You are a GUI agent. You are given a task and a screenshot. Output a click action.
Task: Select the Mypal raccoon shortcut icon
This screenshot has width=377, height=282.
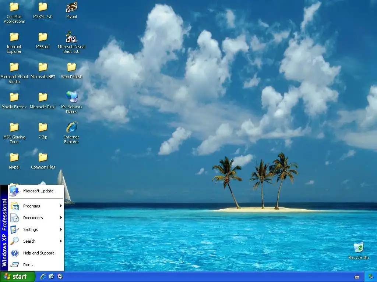pos(71,7)
